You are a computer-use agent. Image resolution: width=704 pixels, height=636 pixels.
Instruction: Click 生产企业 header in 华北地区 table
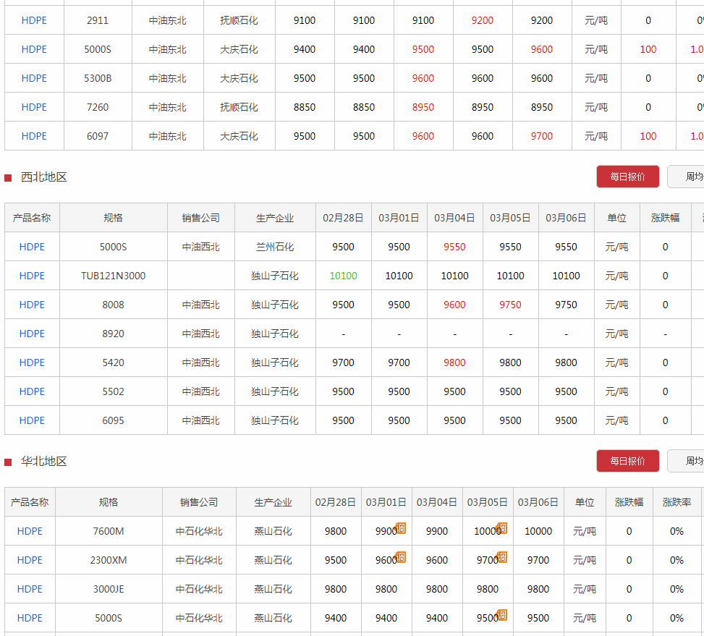point(273,502)
